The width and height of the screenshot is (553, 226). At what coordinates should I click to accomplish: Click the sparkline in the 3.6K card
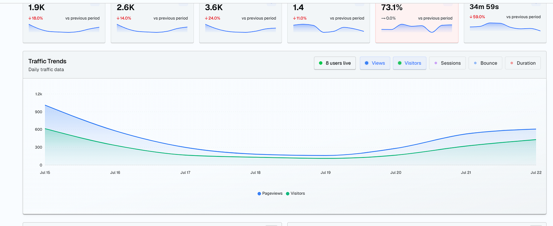pos(240,28)
